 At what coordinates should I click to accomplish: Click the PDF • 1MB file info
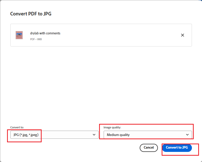[x=36, y=39]
